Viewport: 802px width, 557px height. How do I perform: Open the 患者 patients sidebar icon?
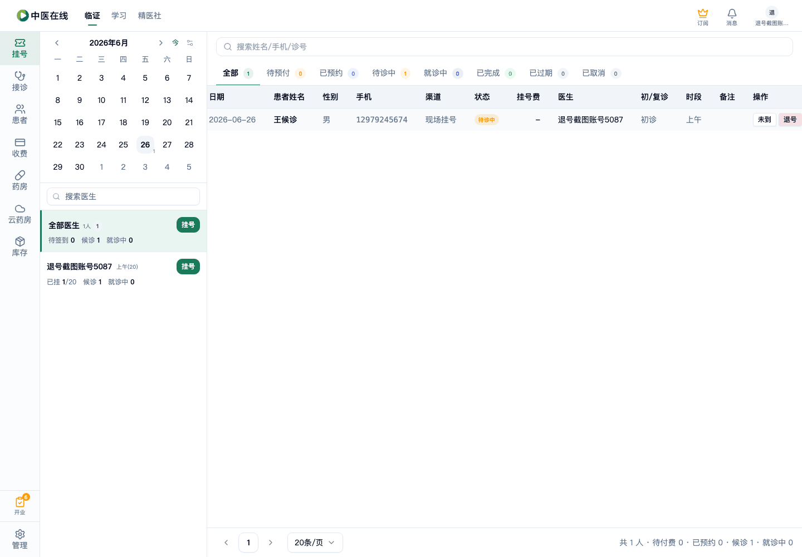pyautogui.click(x=19, y=115)
